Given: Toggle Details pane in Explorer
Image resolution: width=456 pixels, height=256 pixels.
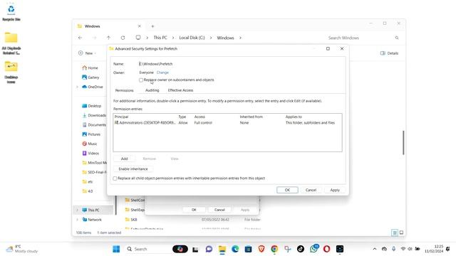Looking at the screenshot, I should [x=389, y=53].
